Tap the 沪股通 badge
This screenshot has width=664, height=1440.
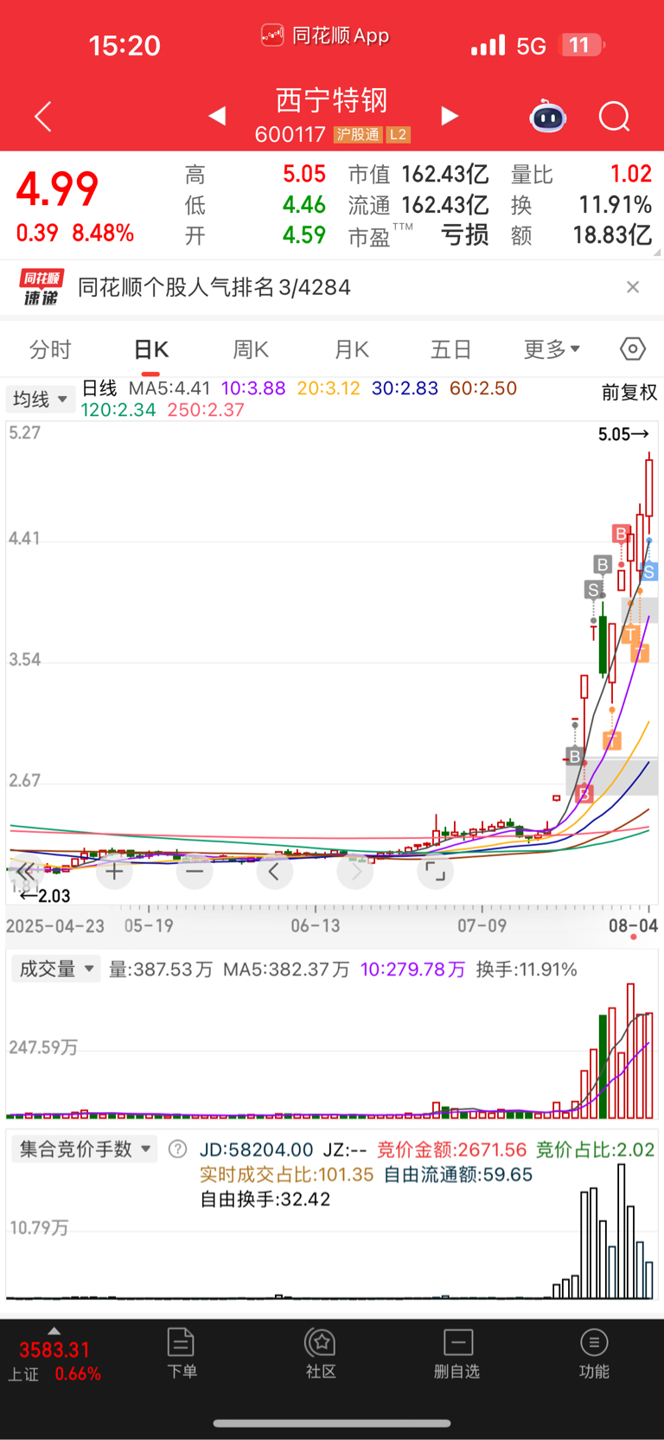(x=358, y=135)
